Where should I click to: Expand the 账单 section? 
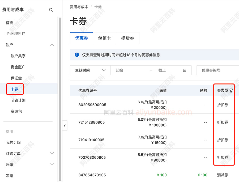point(52,164)
